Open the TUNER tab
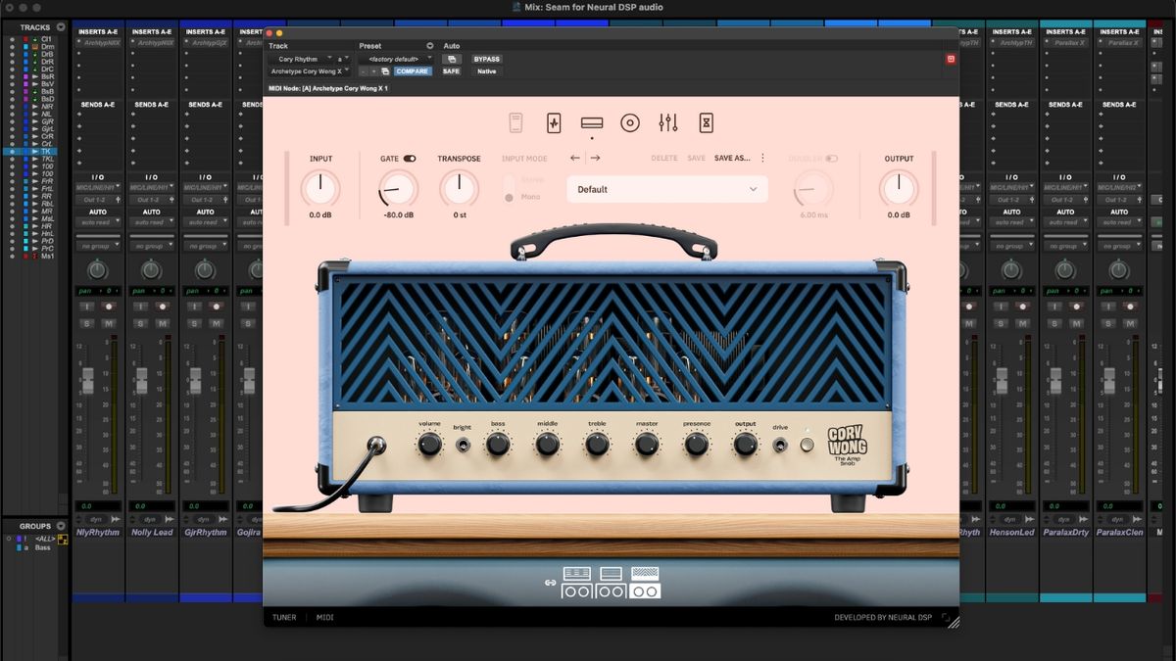This screenshot has height=661, width=1176. 284,618
